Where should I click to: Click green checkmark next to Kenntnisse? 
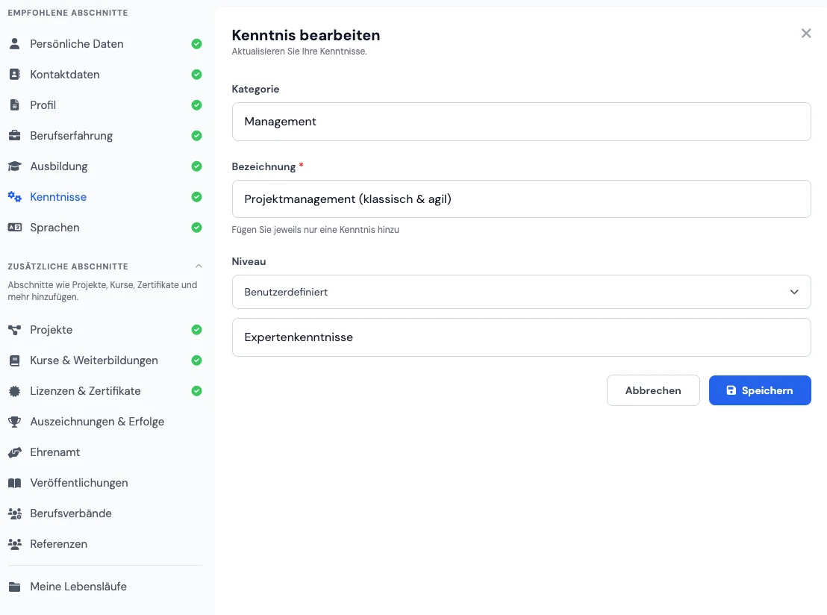tap(197, 197)
